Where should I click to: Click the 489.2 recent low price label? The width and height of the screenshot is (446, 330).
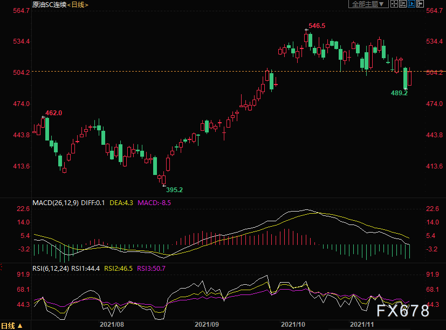pos(399,93)
